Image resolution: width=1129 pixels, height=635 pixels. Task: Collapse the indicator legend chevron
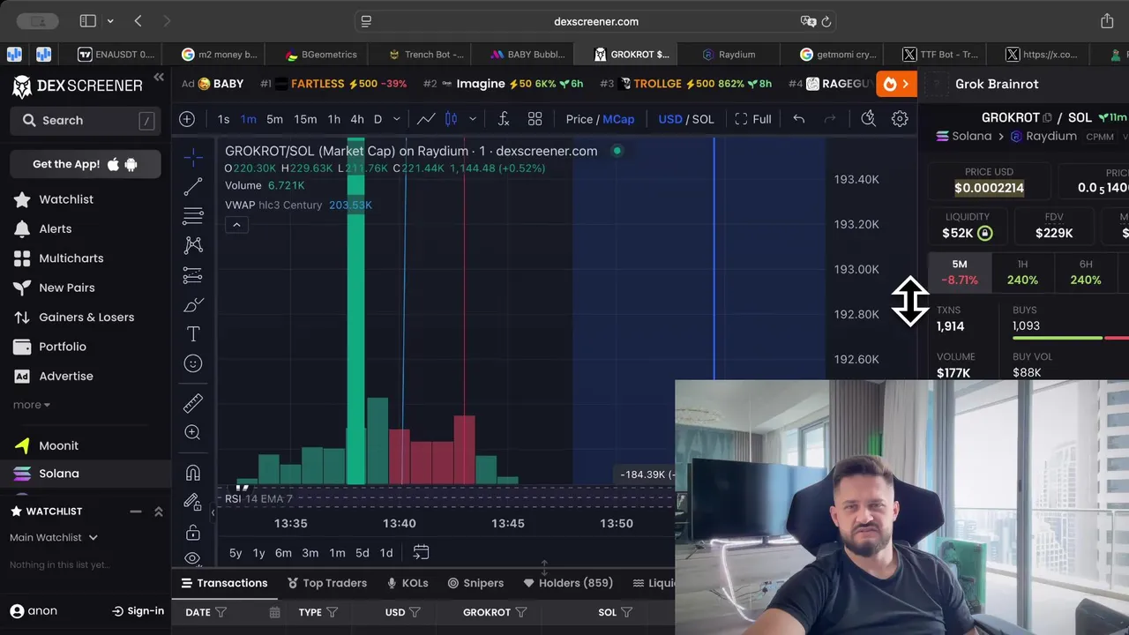click(x=236, y=225)
